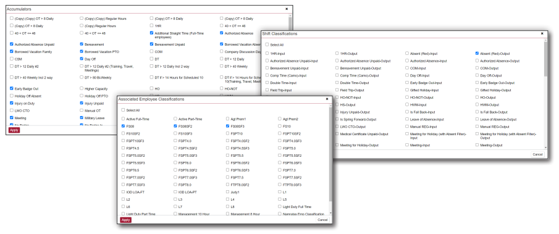Viewport: 559px width, 234px height.
Task: Check the L3 classification box
Action: (x=175, y=199)
